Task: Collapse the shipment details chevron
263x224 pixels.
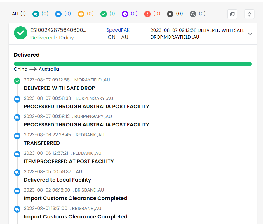Action: pyautogui.click(x=250, y=34)
